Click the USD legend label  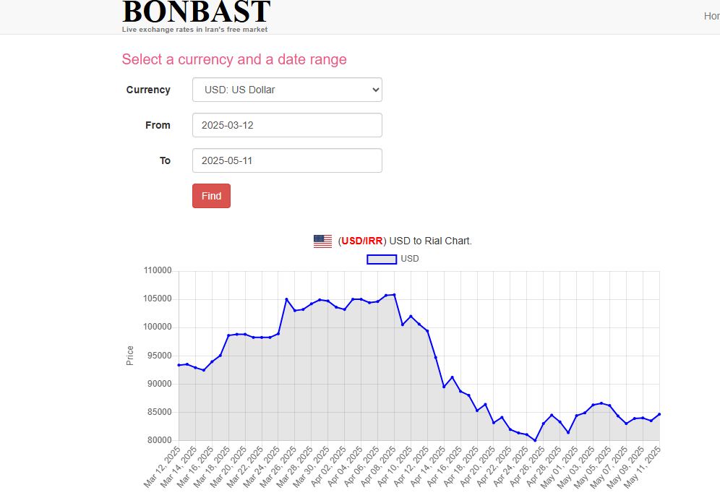tap(409, 258)
